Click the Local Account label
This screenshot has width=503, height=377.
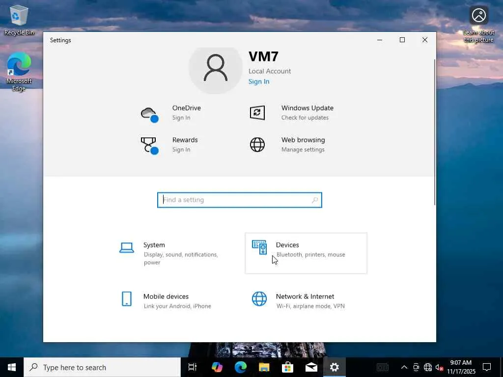click(x=270, y=71)
